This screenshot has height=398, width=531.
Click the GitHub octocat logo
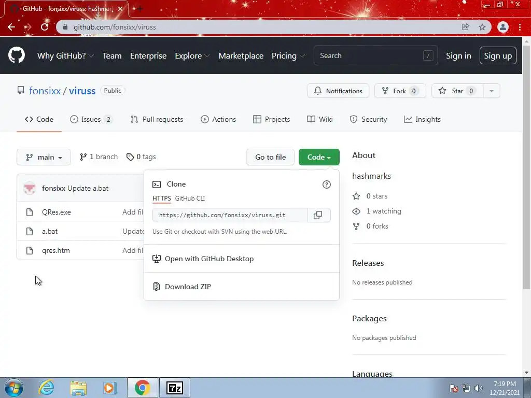16,55
